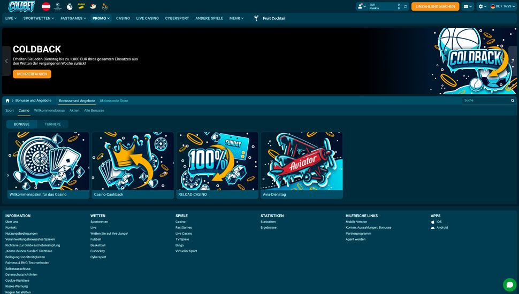Screen dimensions: 519x294
Task: Open Avia-Dienstag bonus card
Action: pyautogui.click(x=302, y=165)
